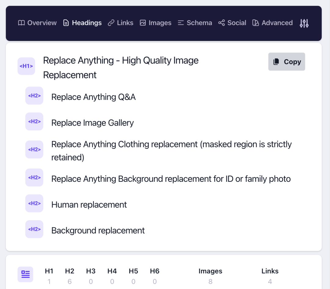Click the H1 tag badge

(26, 66)
